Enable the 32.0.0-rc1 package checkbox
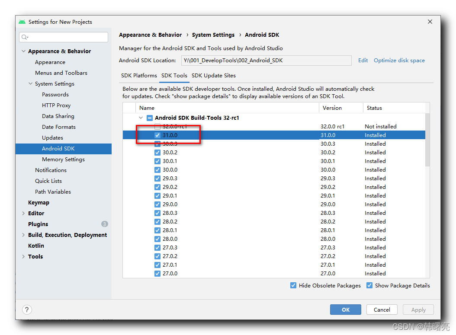 click(157, 126)
